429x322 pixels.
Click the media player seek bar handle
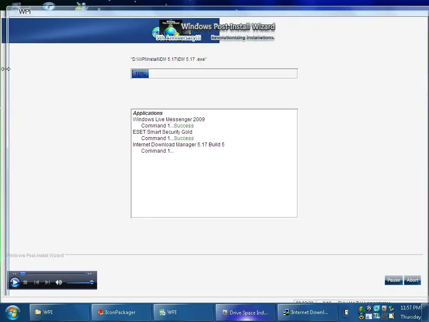pyautogui.click(x=23, y=273)
